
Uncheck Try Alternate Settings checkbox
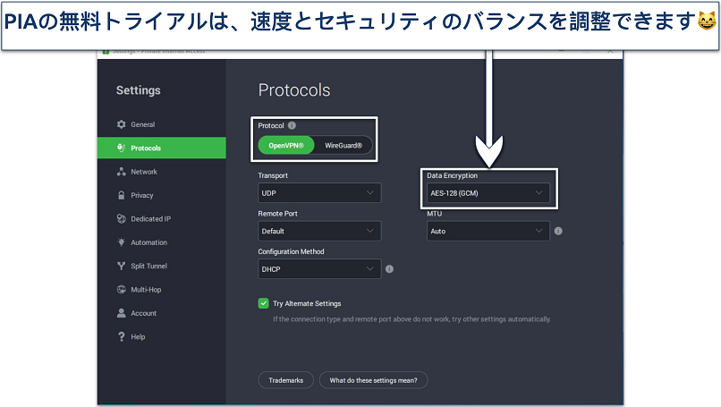tap(264, 303)
